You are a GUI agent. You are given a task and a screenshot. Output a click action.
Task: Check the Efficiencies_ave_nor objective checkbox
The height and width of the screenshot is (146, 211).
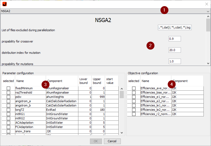[x=134, y=88]
